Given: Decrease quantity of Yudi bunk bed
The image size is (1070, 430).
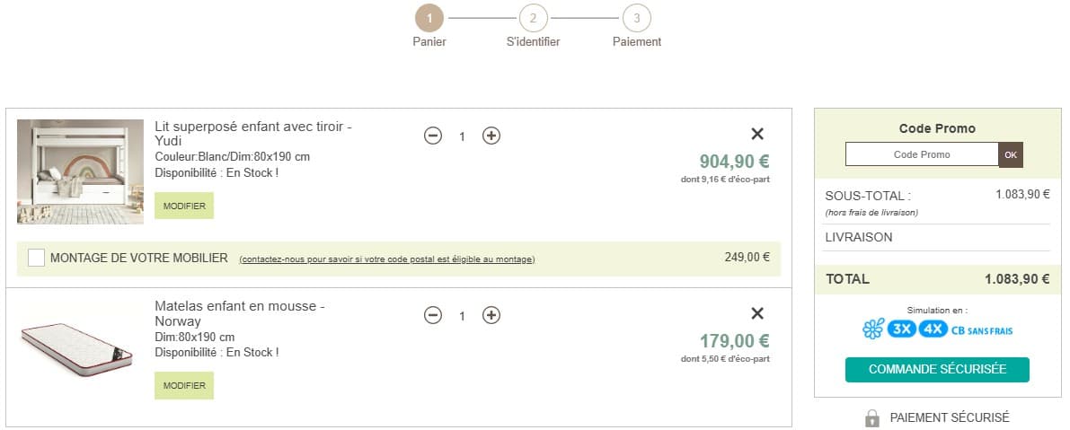Looking at the screenshot, I should [433, 136].
